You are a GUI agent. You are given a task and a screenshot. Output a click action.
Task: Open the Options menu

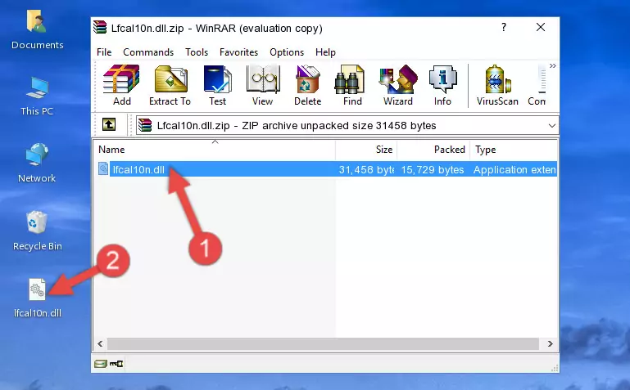287,52
